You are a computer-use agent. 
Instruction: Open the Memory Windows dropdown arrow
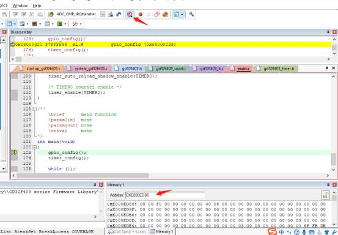28,24
